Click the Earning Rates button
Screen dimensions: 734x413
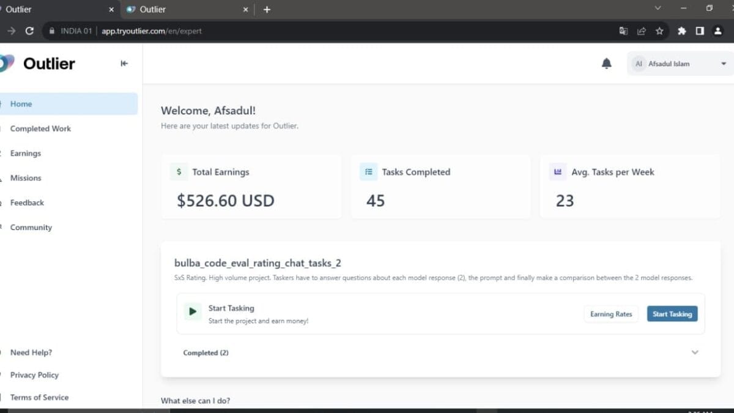(611, 314)
